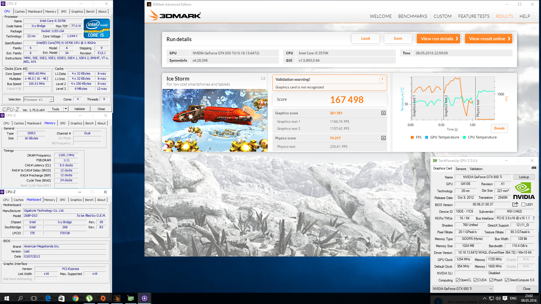Click the Intel Core i5 logo in CPU-Z
541x304 pixels.
[x=97, y=28]
